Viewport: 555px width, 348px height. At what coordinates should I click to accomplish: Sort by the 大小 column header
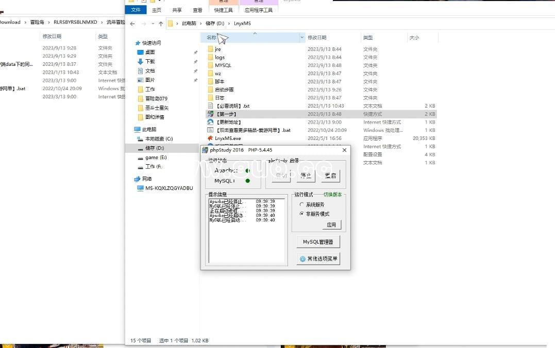coord(414,38)
